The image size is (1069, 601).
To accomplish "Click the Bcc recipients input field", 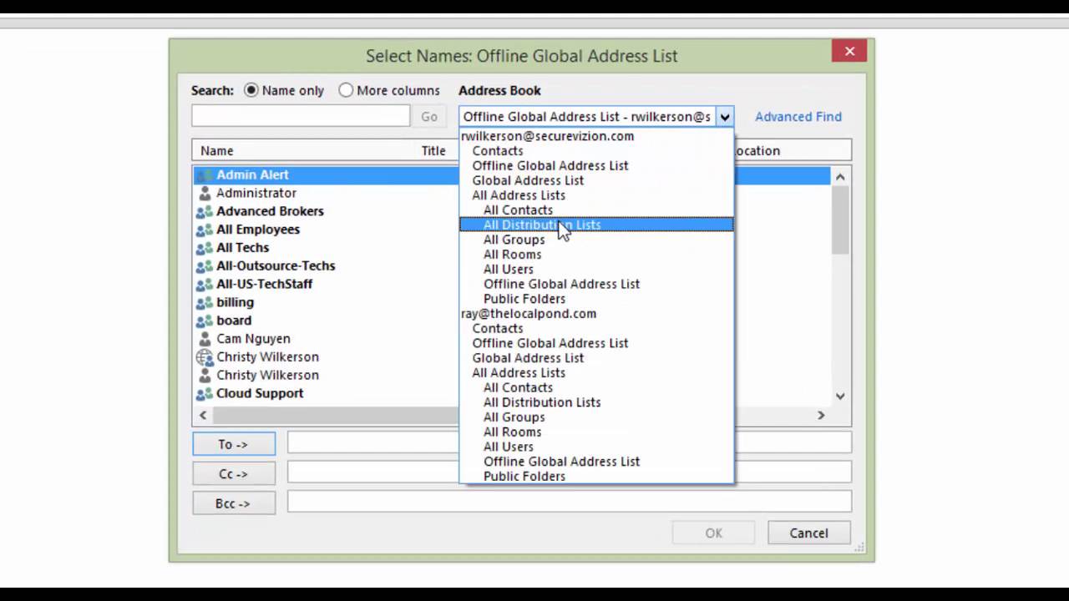I will [570, 501].
